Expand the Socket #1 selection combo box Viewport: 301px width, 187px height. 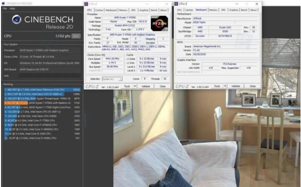[112, 79]
